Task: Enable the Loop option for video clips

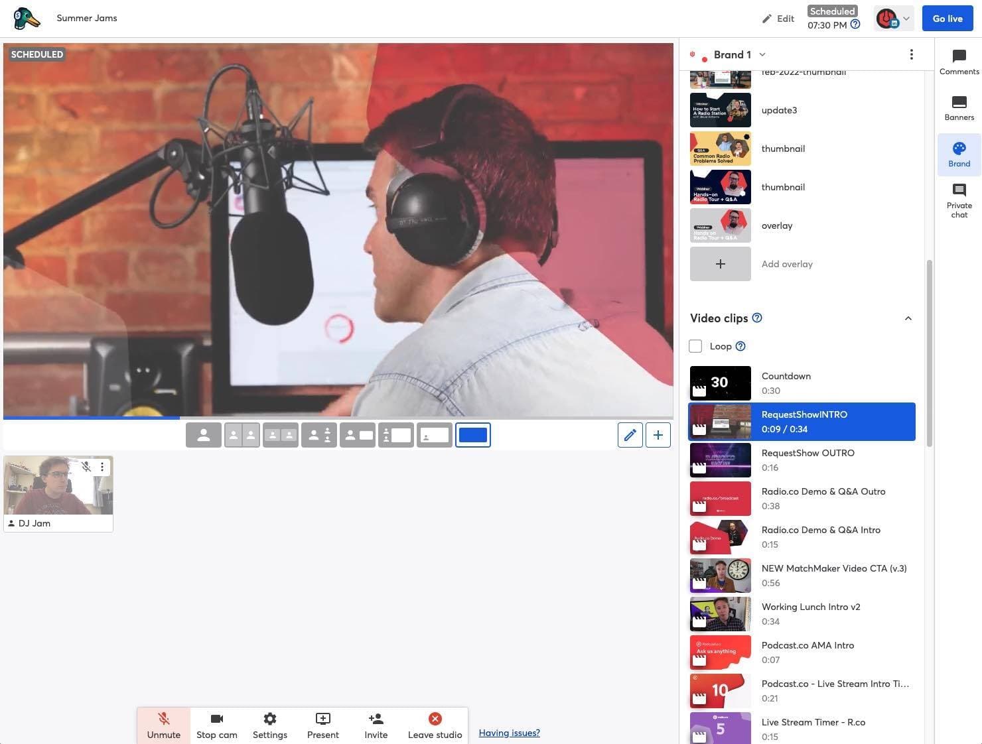Action: coord(695,345)
